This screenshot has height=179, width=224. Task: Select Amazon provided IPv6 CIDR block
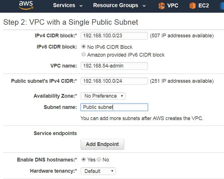(84, 55)
